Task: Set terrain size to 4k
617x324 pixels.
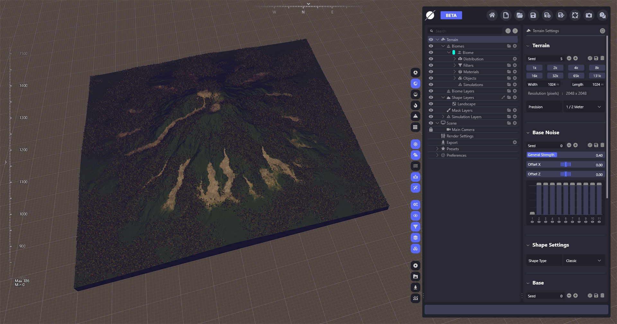Action: coord(576,68)
